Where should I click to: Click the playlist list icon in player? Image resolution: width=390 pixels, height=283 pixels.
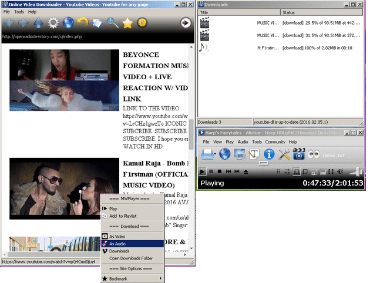(x=278, y=171)
